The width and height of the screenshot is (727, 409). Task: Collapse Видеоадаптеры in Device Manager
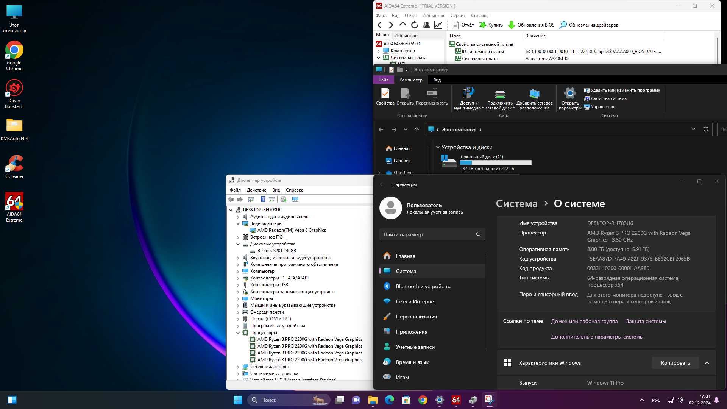pos(238,223)
